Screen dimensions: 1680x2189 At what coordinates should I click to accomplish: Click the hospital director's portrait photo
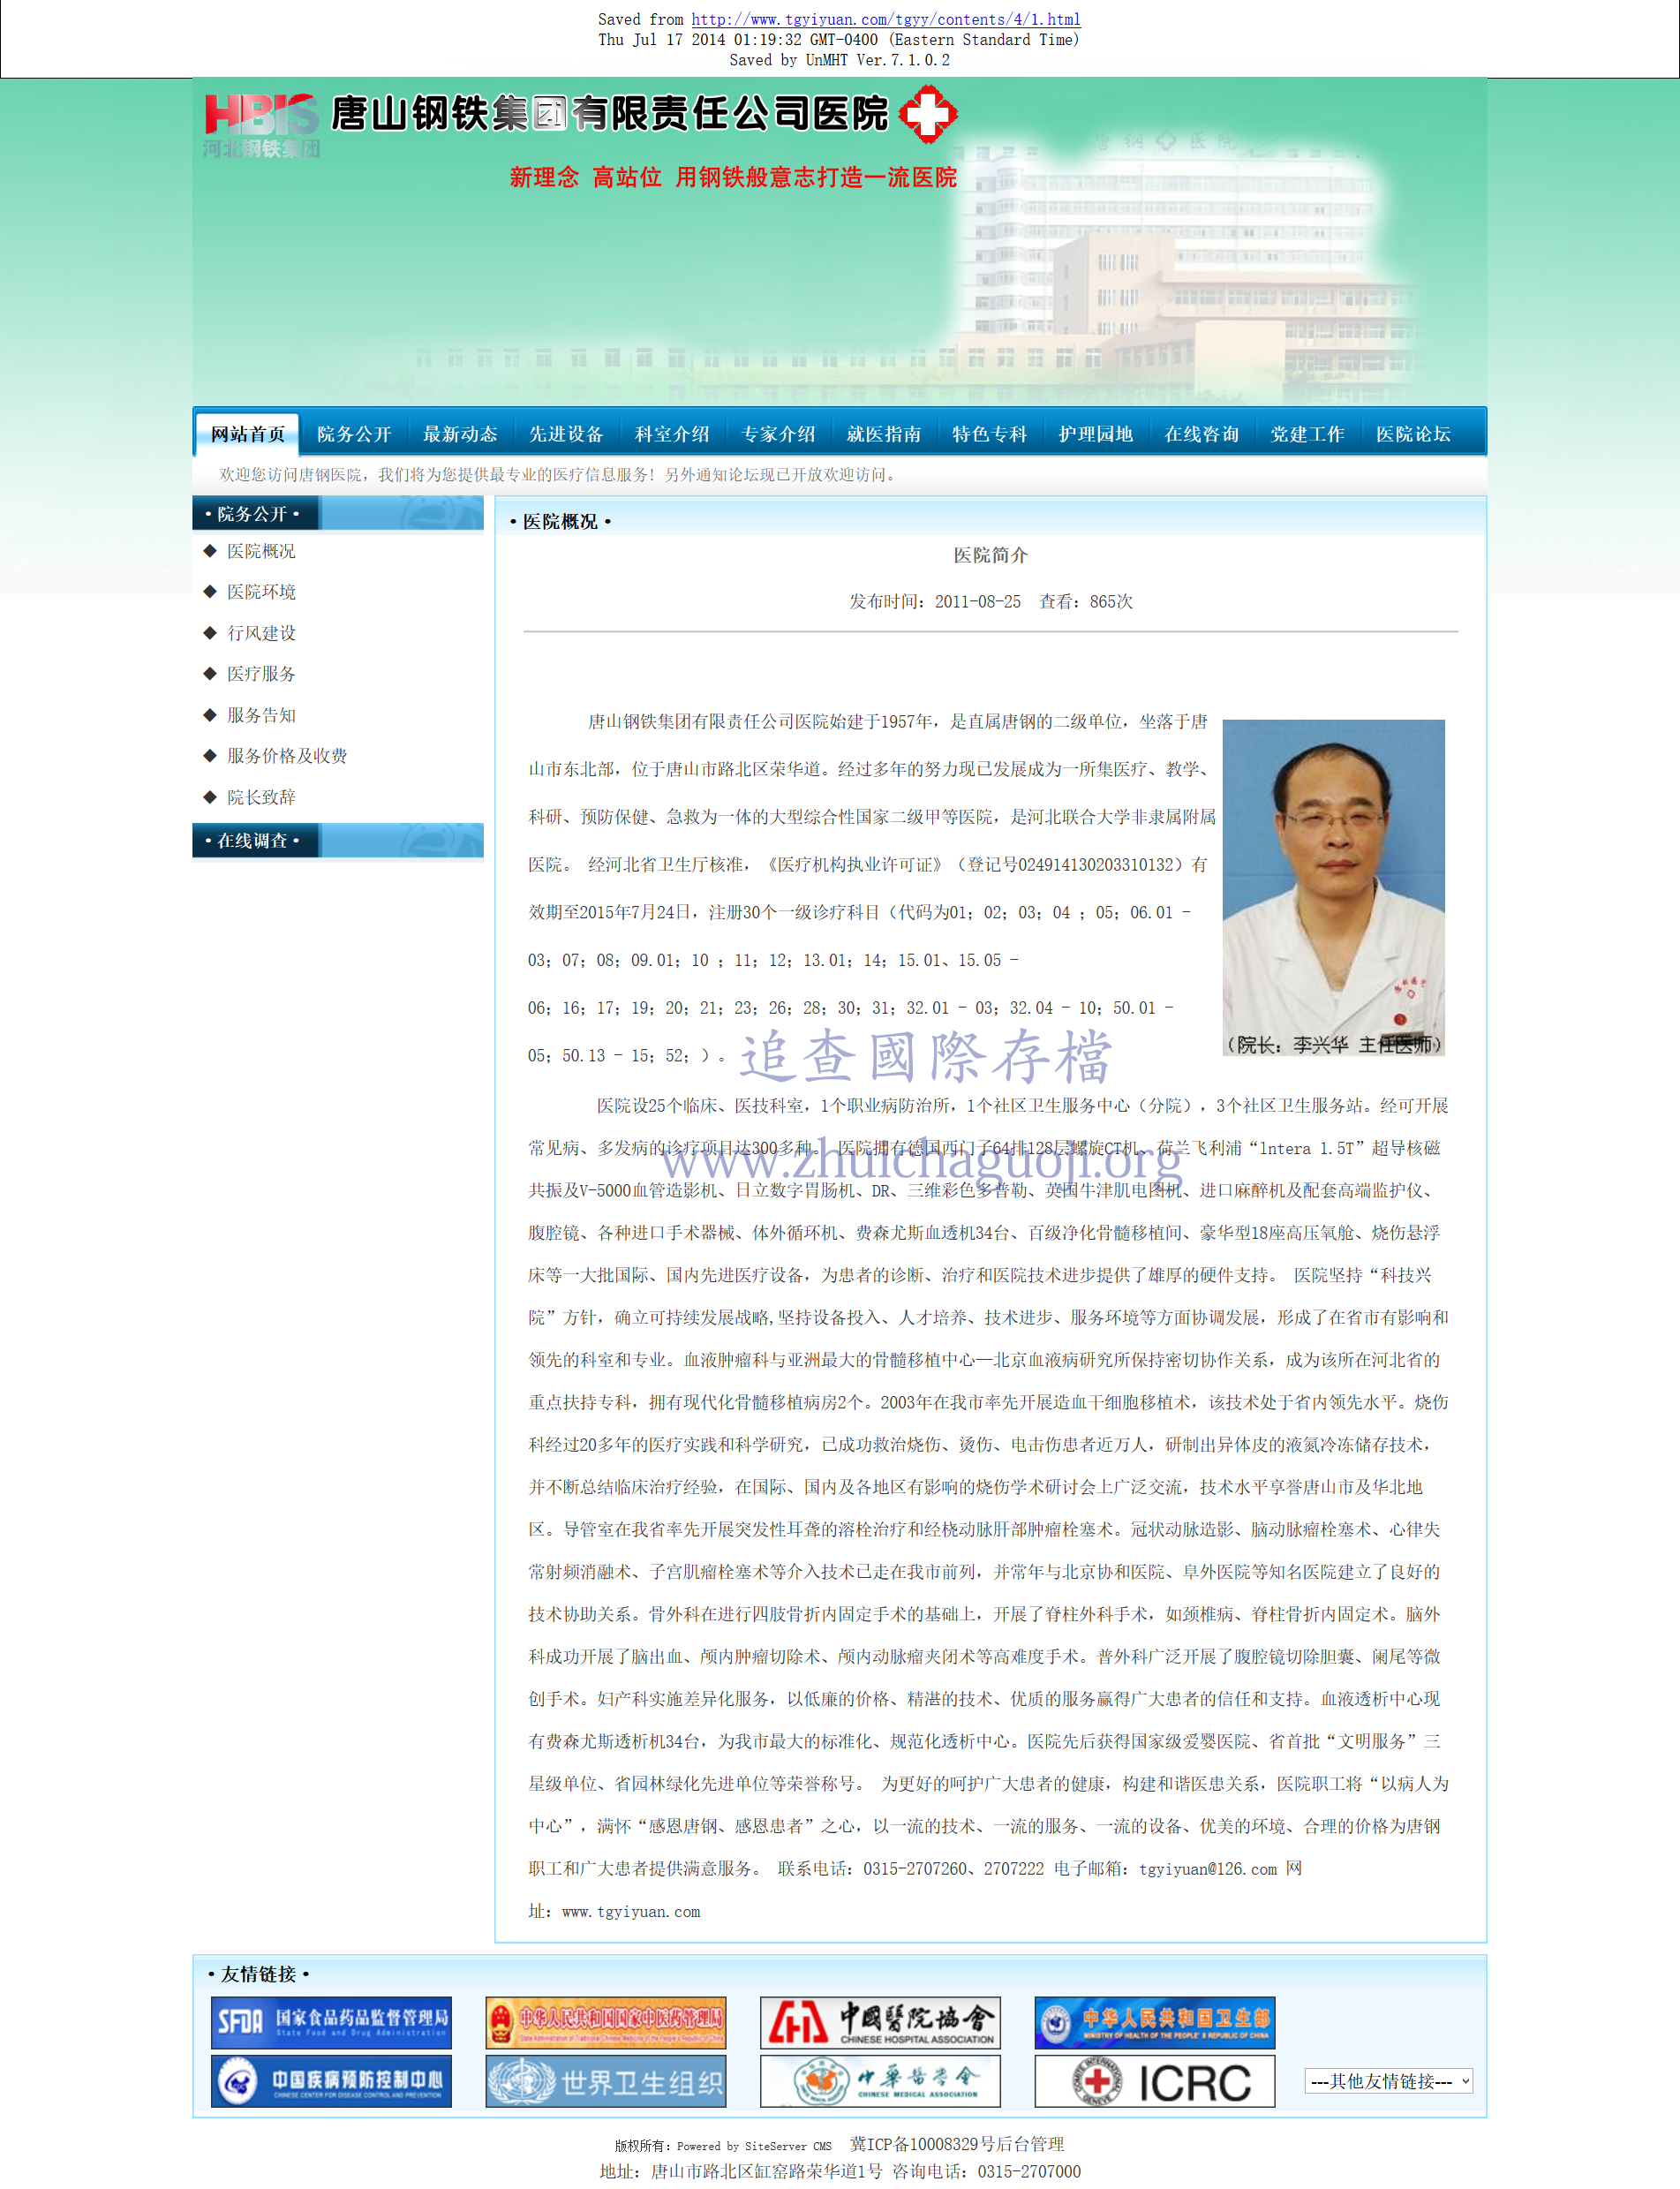point(1333,885)
